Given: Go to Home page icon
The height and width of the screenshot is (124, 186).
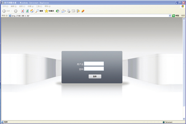Looking at the screenshot, I should point(32,11).
